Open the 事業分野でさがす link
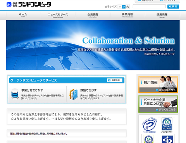The height and width of the screenshot is (143, 186). [32, 90]
